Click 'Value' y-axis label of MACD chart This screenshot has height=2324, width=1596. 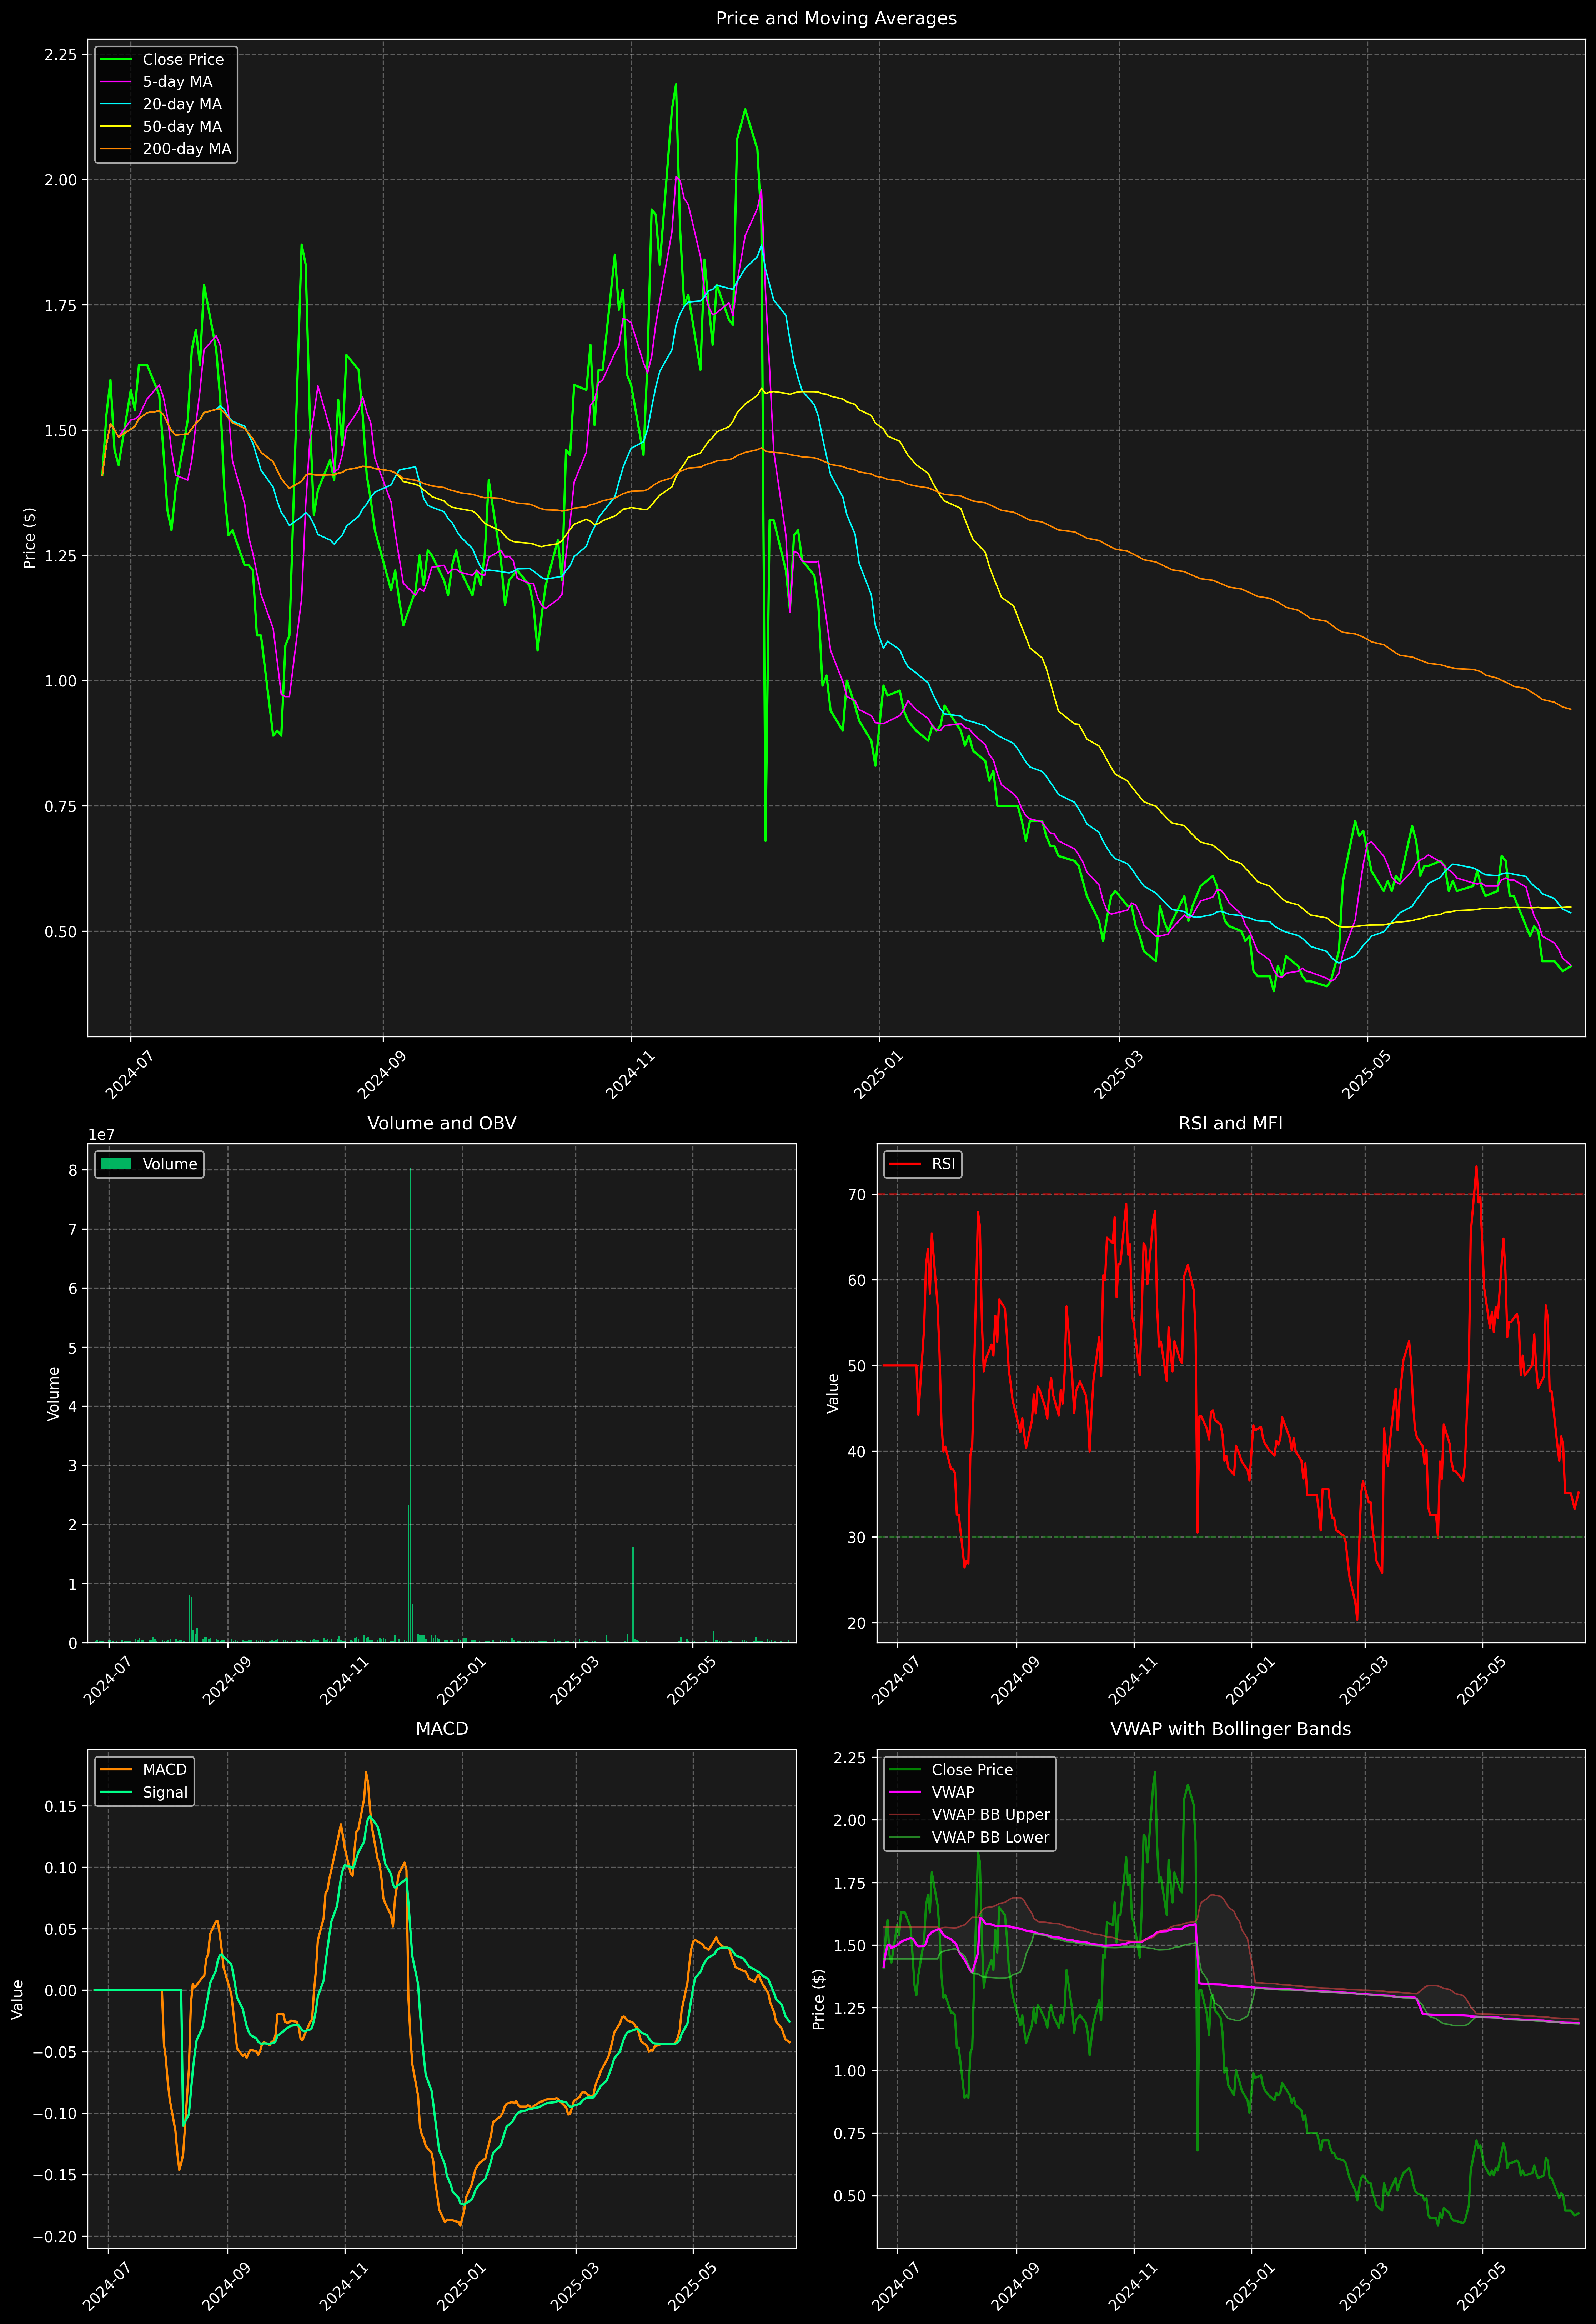17,1999
